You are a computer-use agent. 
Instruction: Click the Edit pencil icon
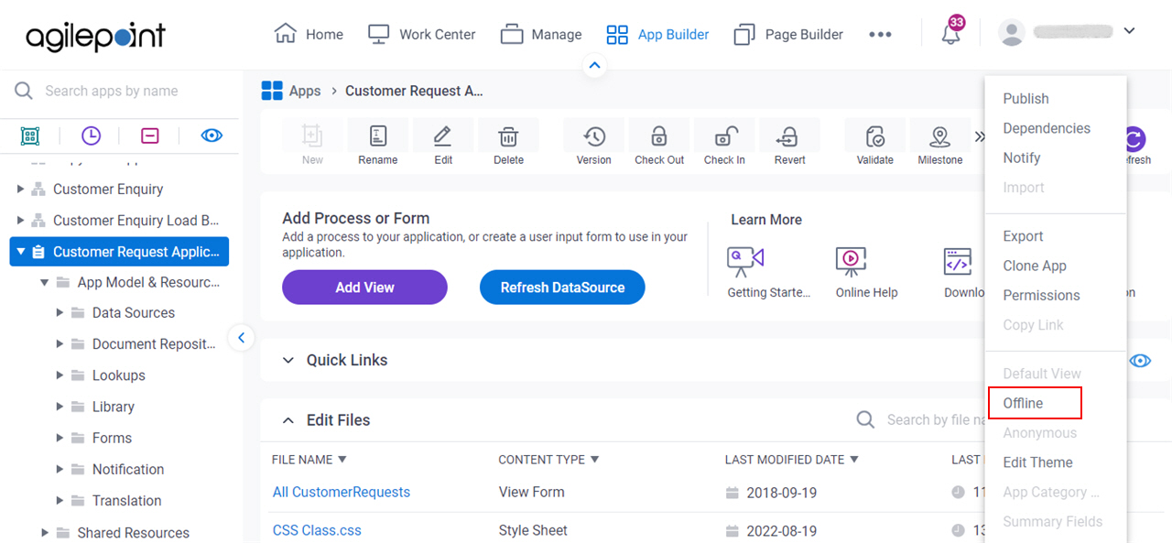point(443,137)
